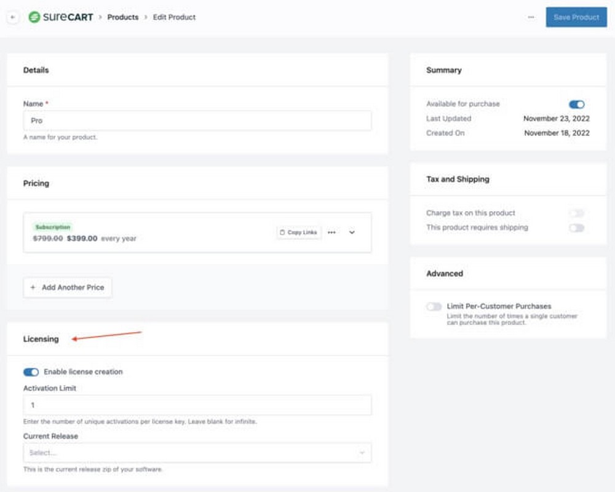Open the ellipsis menu in the pricing row
This screenshot has width=615, height=492.
pos(331,232)
